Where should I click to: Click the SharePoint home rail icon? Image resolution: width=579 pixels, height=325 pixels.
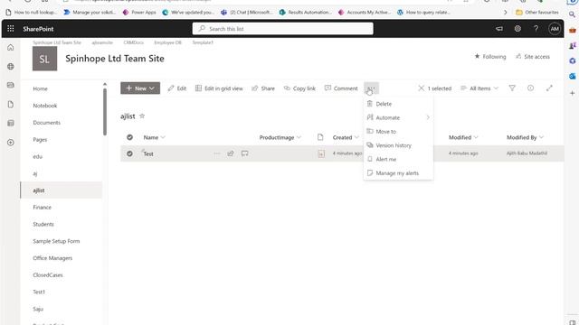(11, 48)
